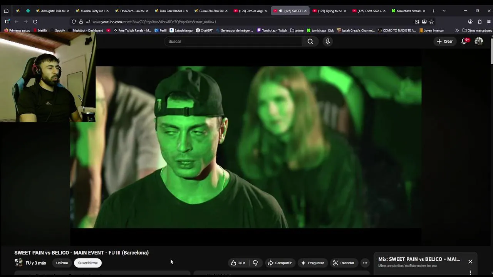The image size is (493, 277).
Task: Open Firefox application hamburger menu
Action: (489, 22)
